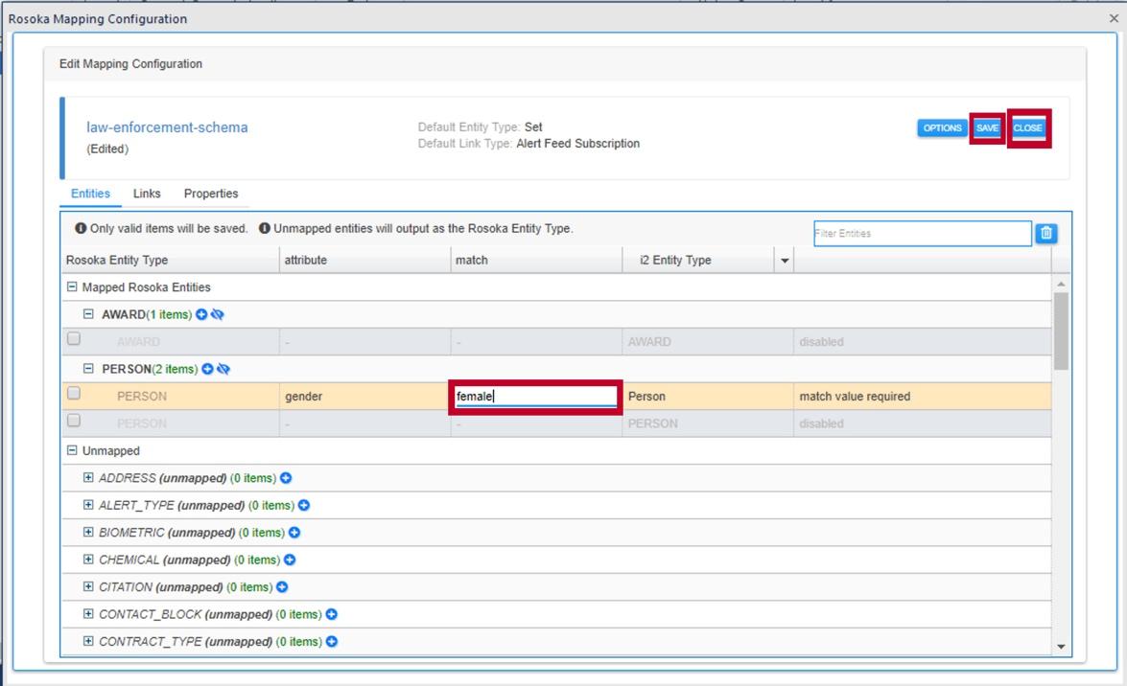Toggle the crossed-eye visibility icon for AWARD
Image resolution: width=1127 pixels, height=686 pixels.
pos(219,315)
